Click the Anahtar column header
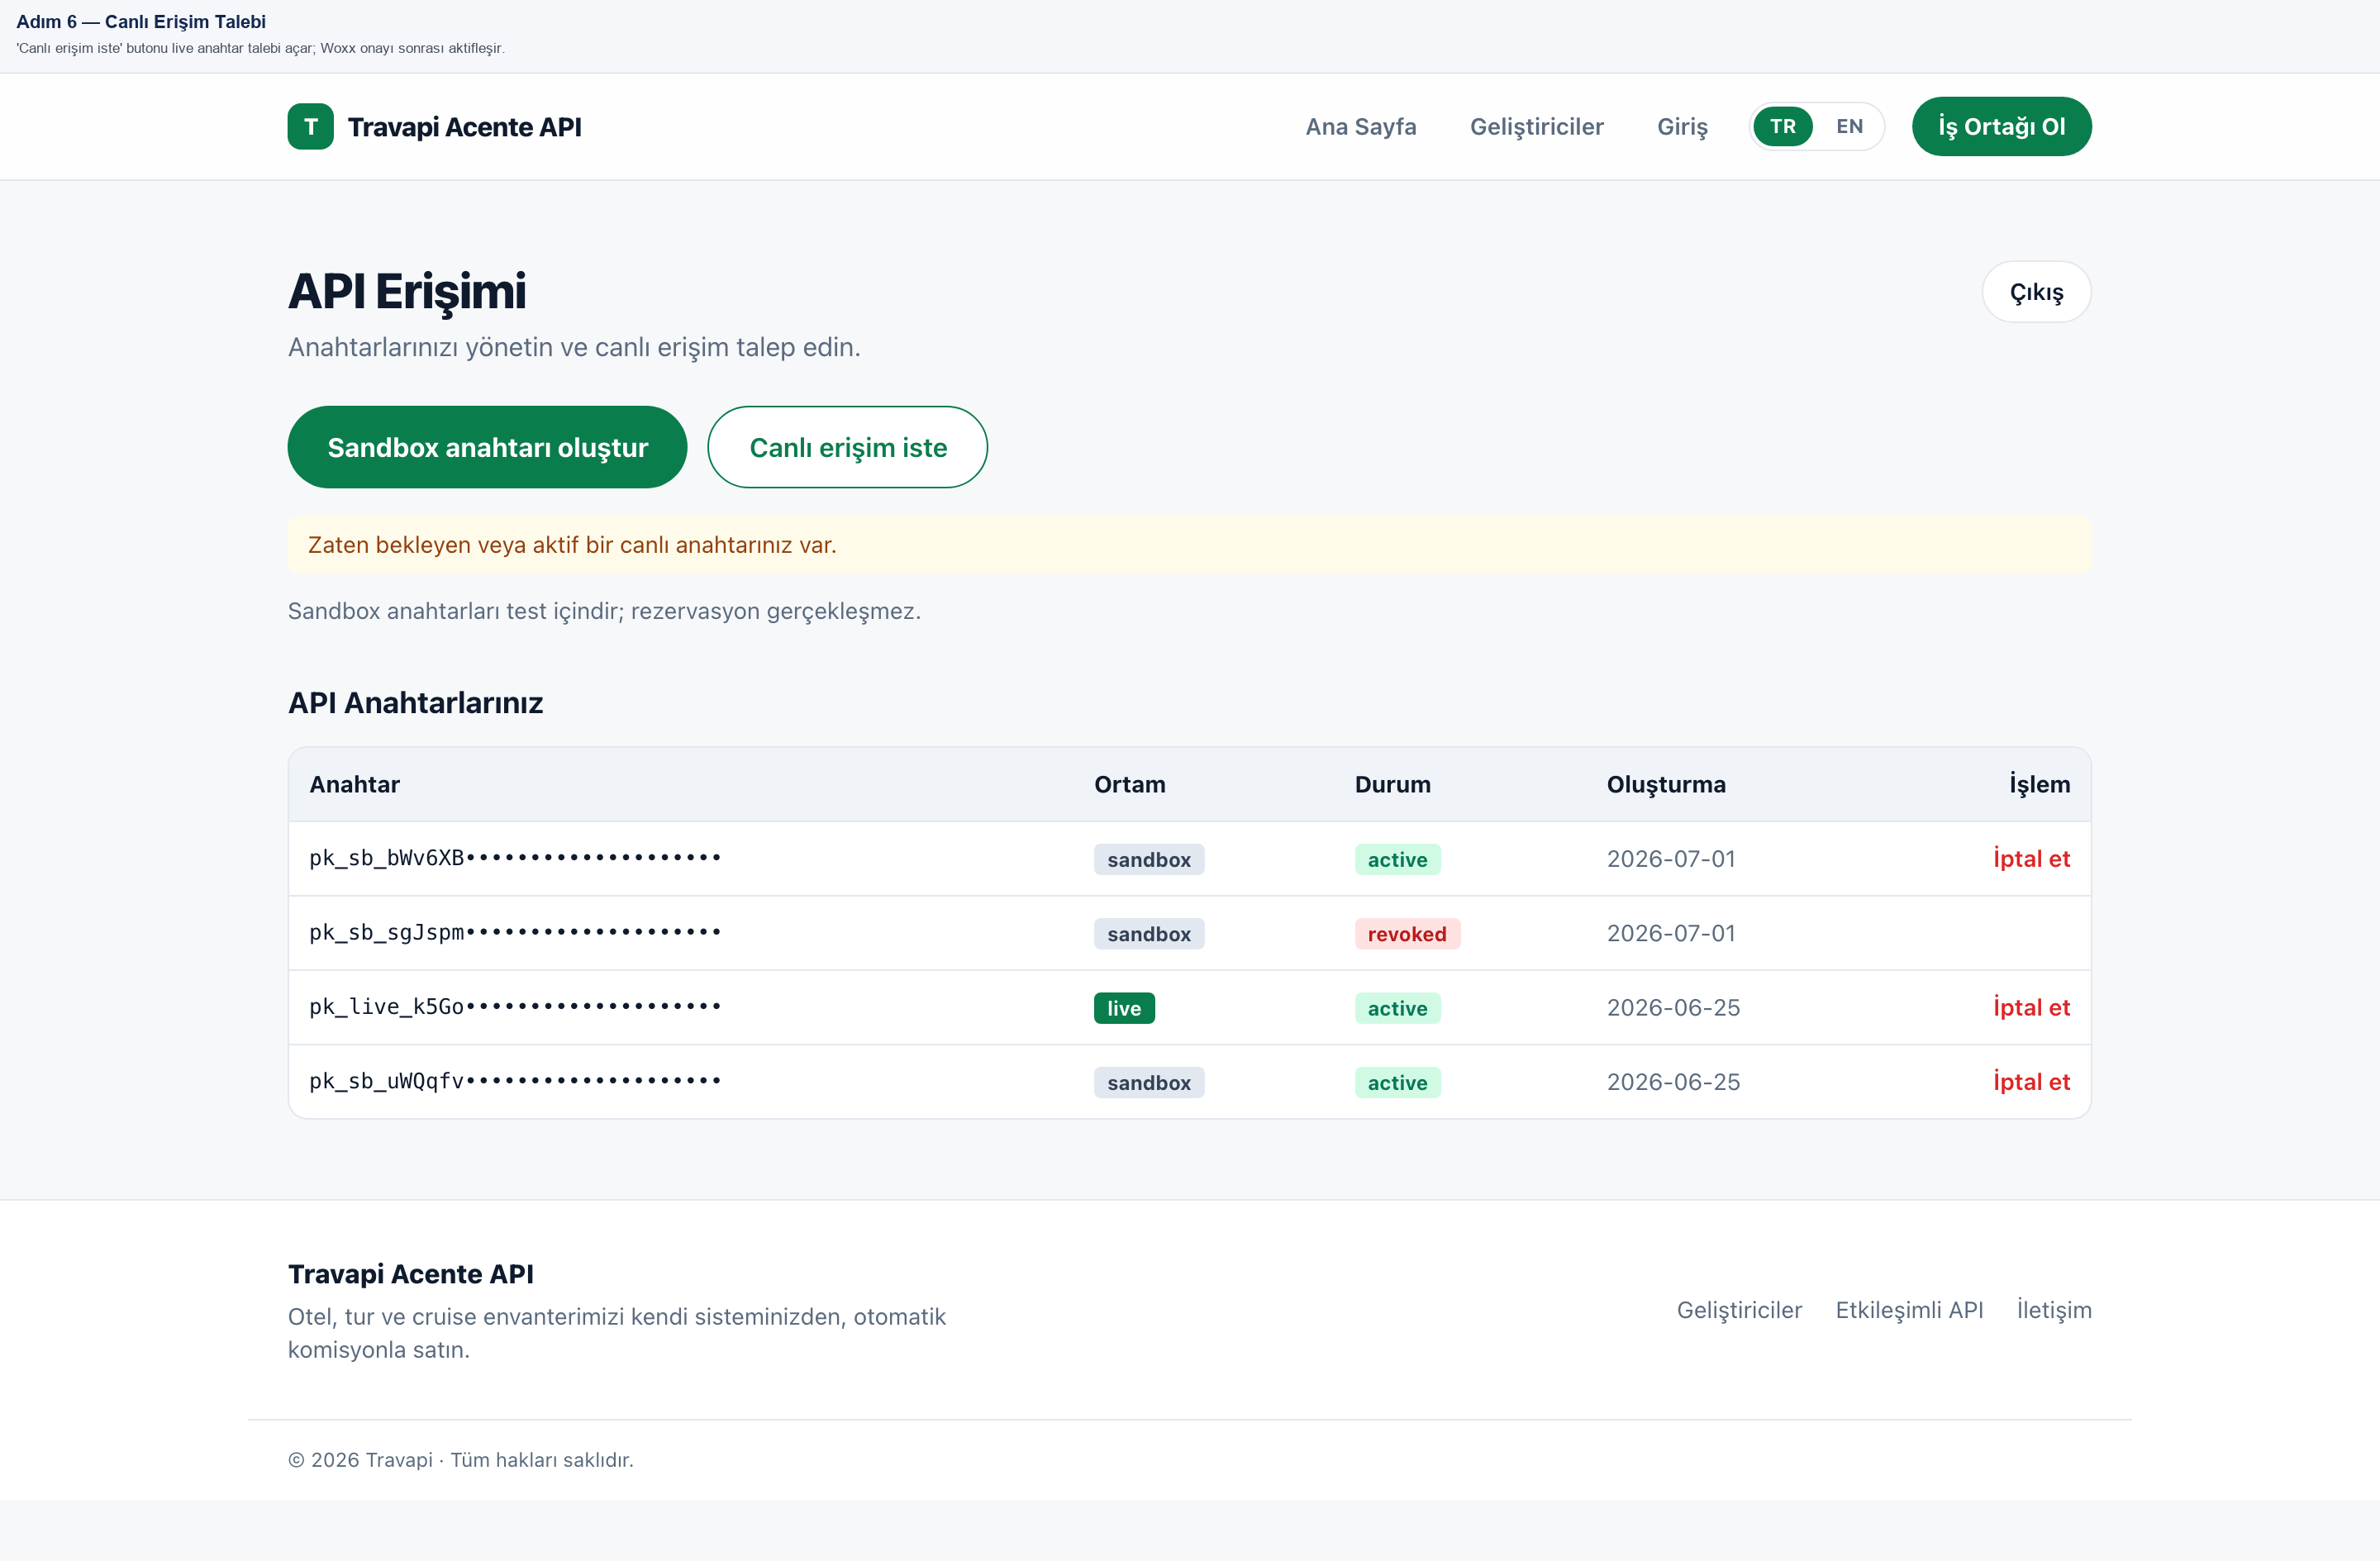2380x1561 pixels. pos(354,784)
